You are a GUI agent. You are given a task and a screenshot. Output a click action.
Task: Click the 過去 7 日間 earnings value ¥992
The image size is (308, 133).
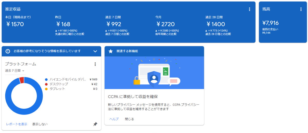[x=114, y=24]
